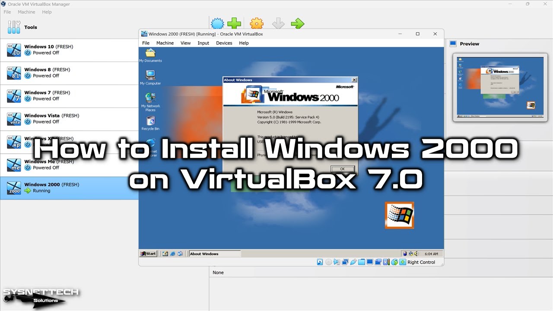
Task: Click the keyboard capture green arrow icon
Action: [x=403, y=262]
